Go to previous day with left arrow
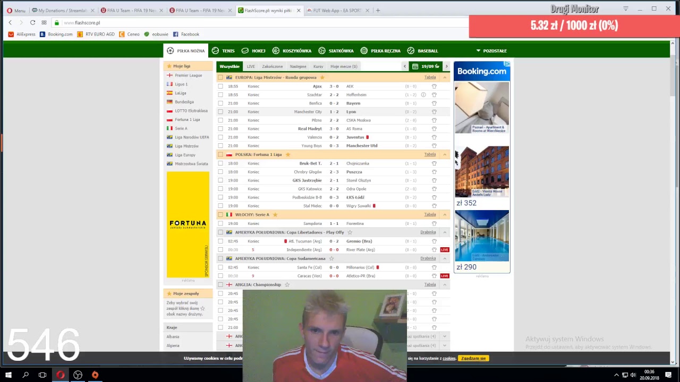 click(x=405, y=66)
